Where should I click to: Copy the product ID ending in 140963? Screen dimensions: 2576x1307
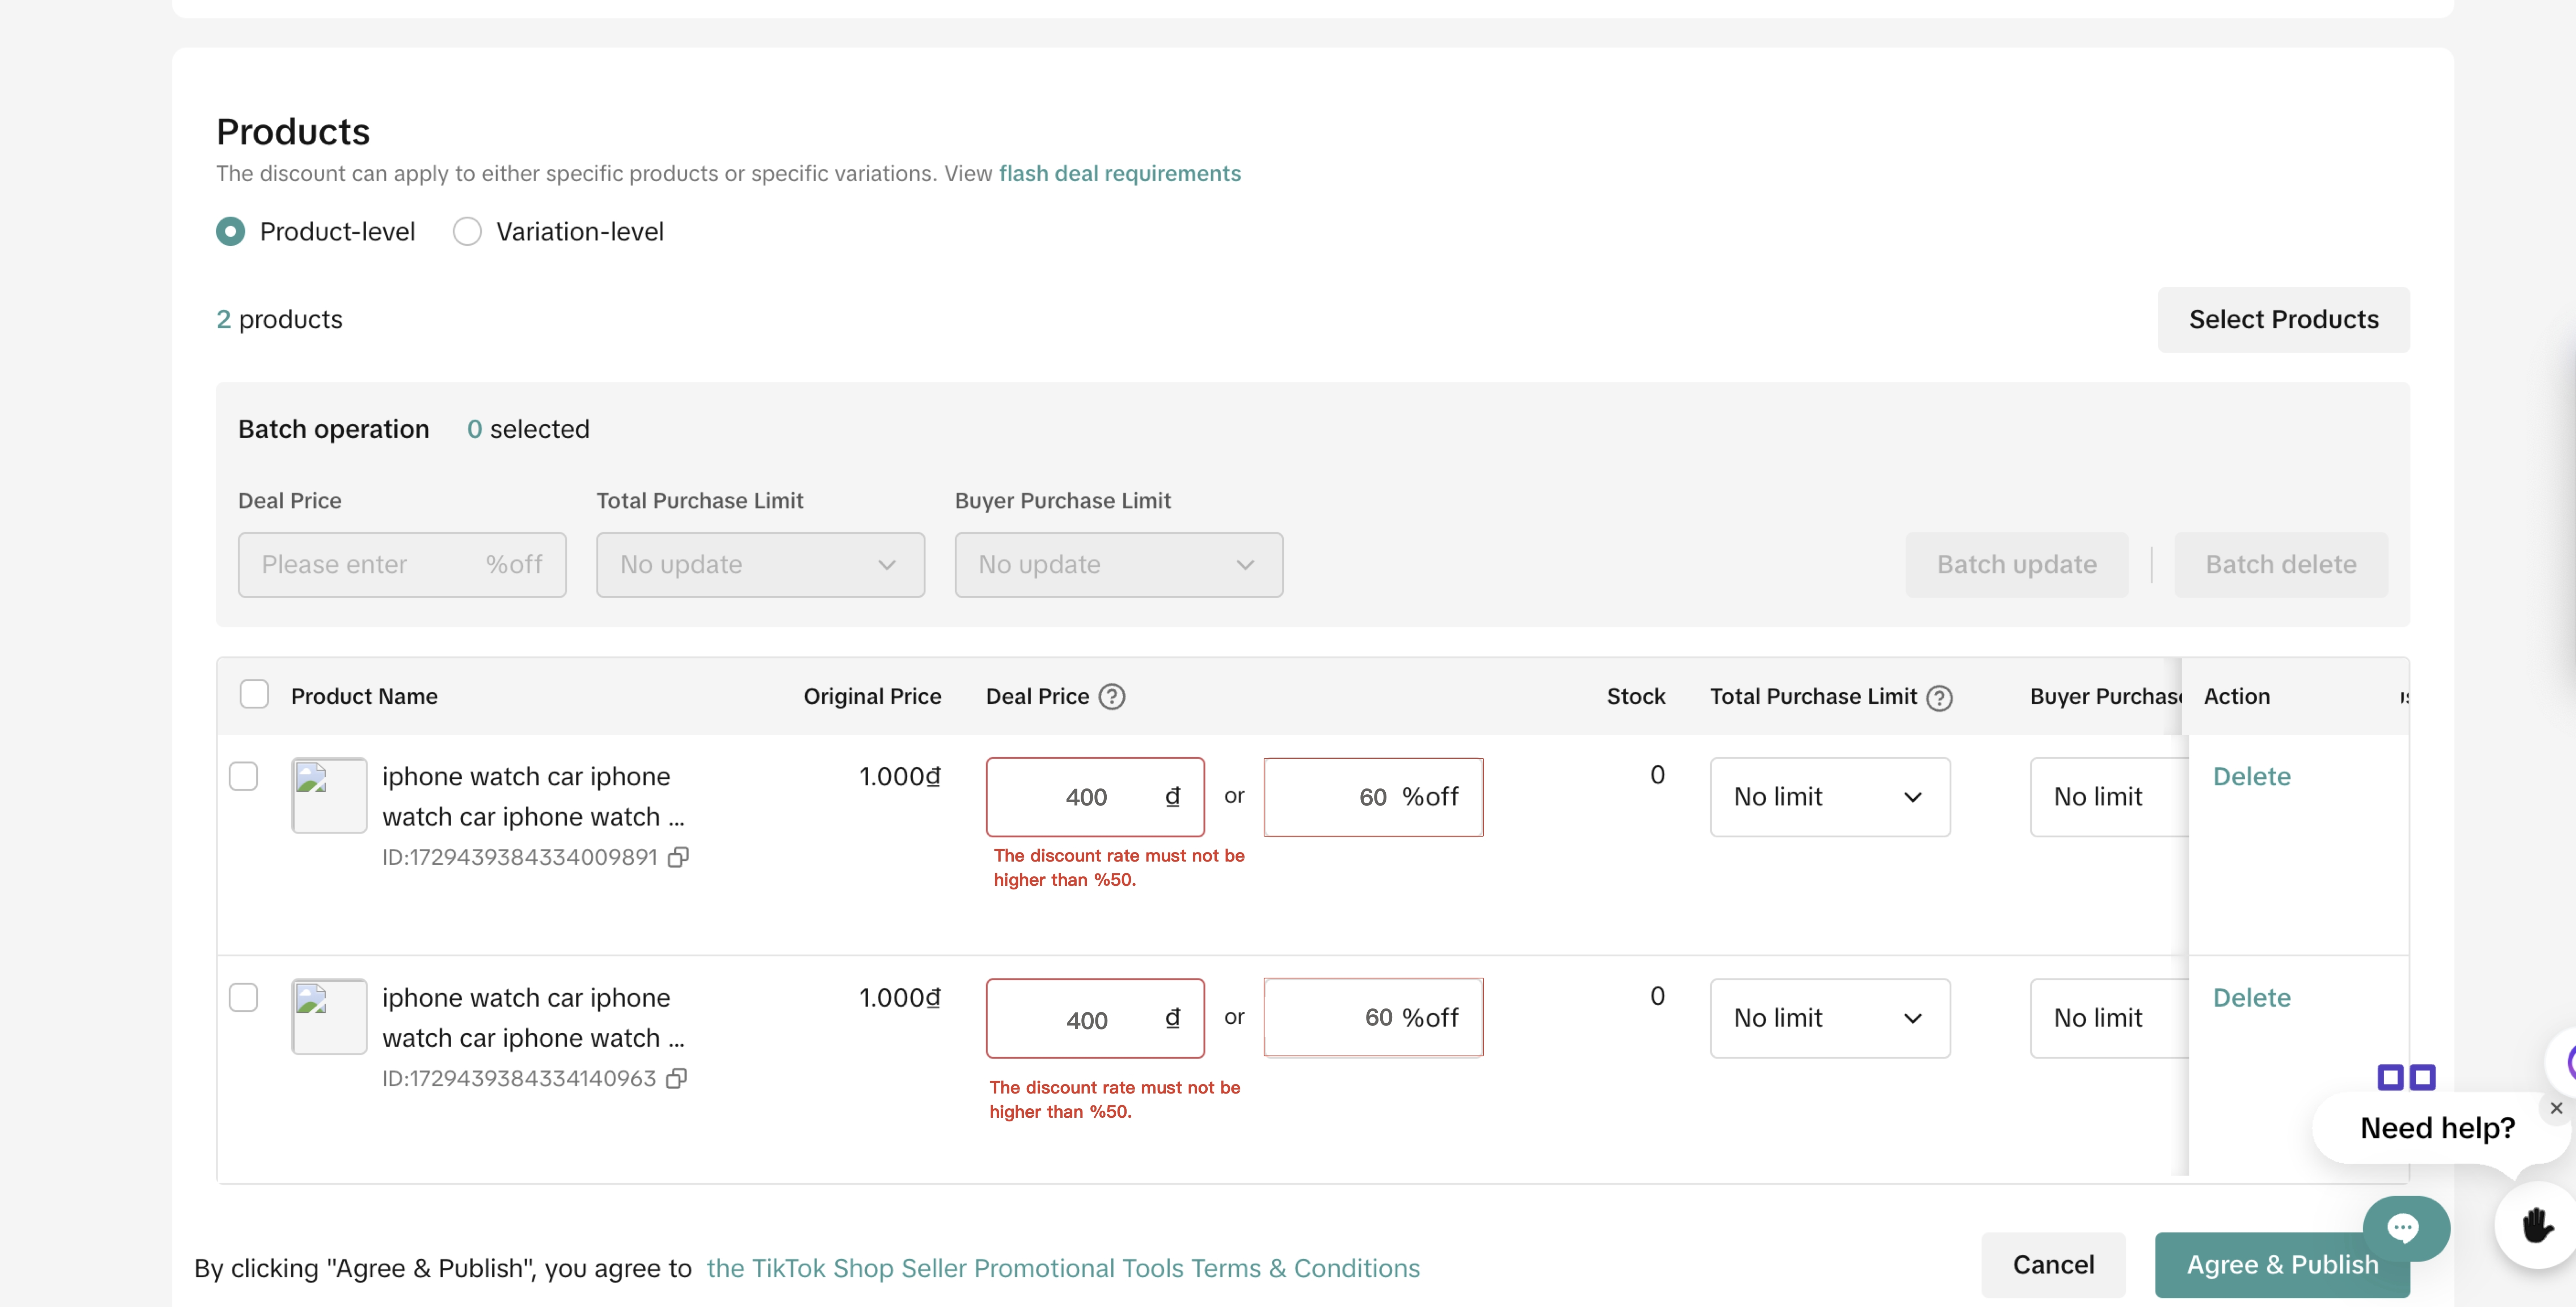[x=676, y=1078]
